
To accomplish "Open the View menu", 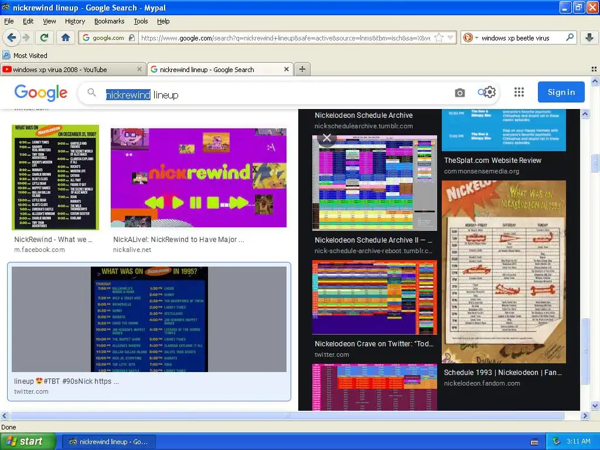I will [x=49, y=21].
